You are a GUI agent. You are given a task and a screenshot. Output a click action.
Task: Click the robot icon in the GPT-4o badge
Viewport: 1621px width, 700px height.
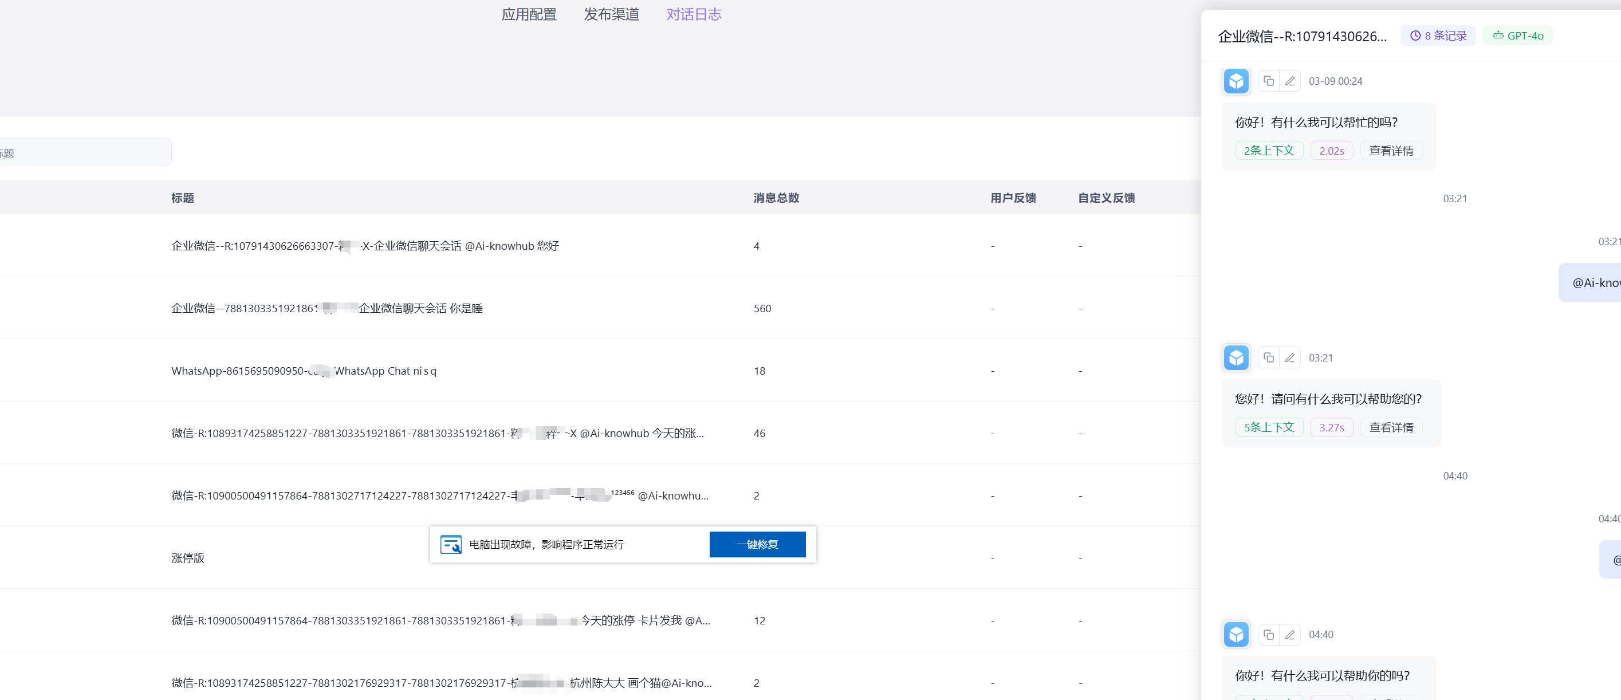(x=1498, y=36)
